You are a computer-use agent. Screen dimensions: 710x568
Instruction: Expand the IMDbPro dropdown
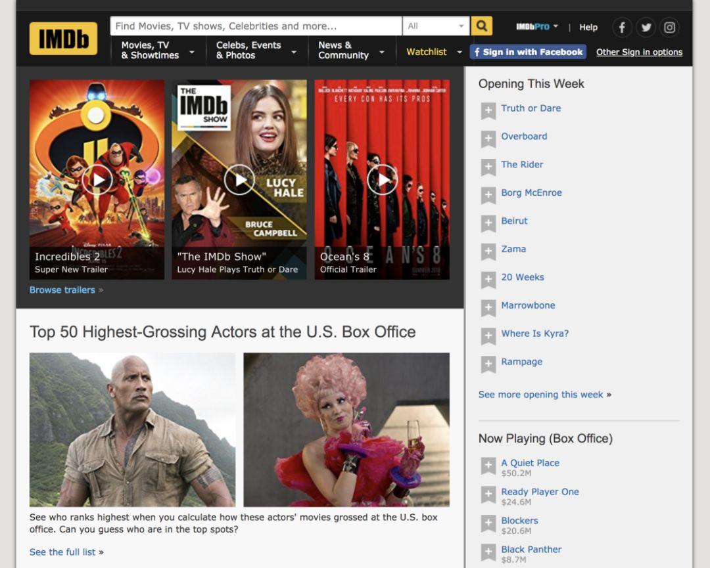point(537,27)
